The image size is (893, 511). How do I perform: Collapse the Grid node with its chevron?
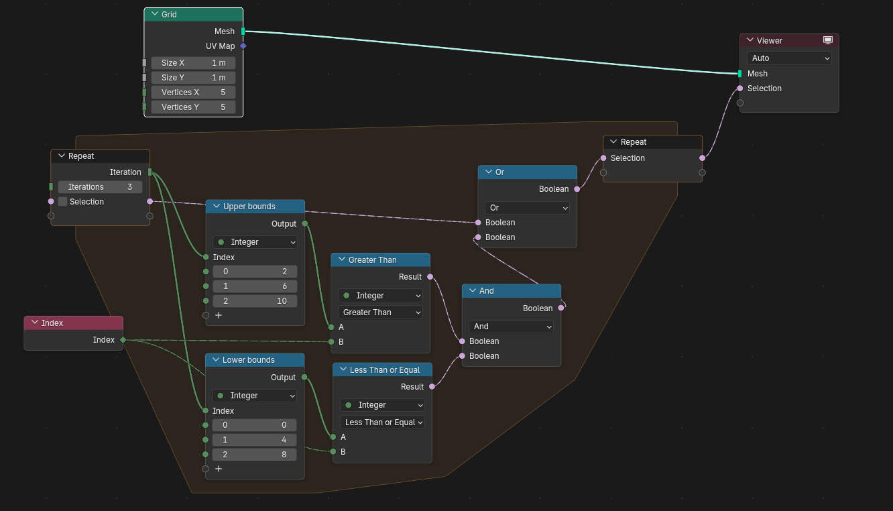pos(155,14)
